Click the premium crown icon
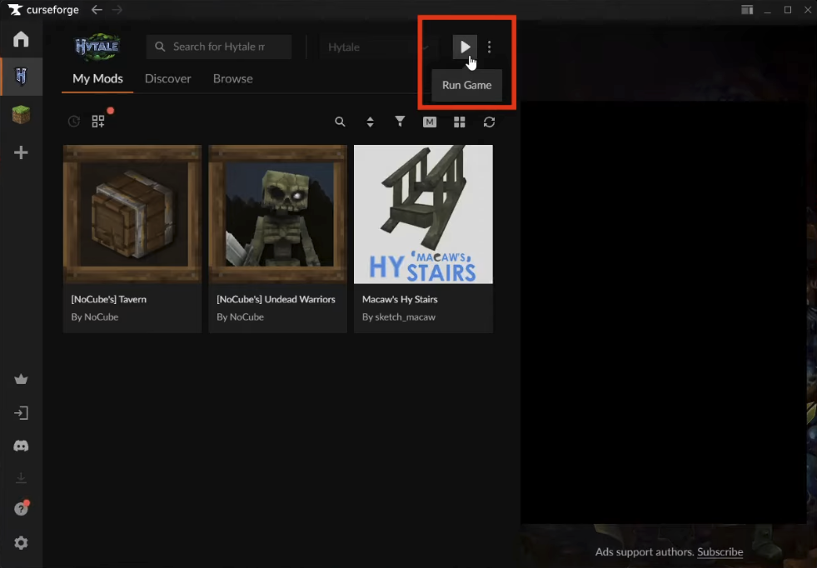Viewport: 817px width, 568px height. [21, 380]
